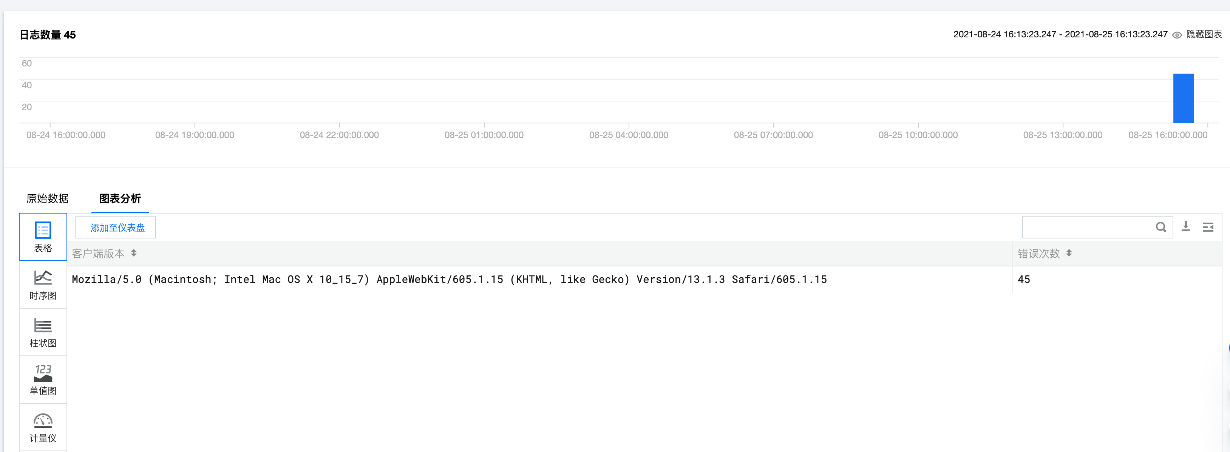Viewport: 1230px width, 452px height.
Task: Switch to the 原始数据 tab
Action: pyautogui.click(x=47, y=198)
